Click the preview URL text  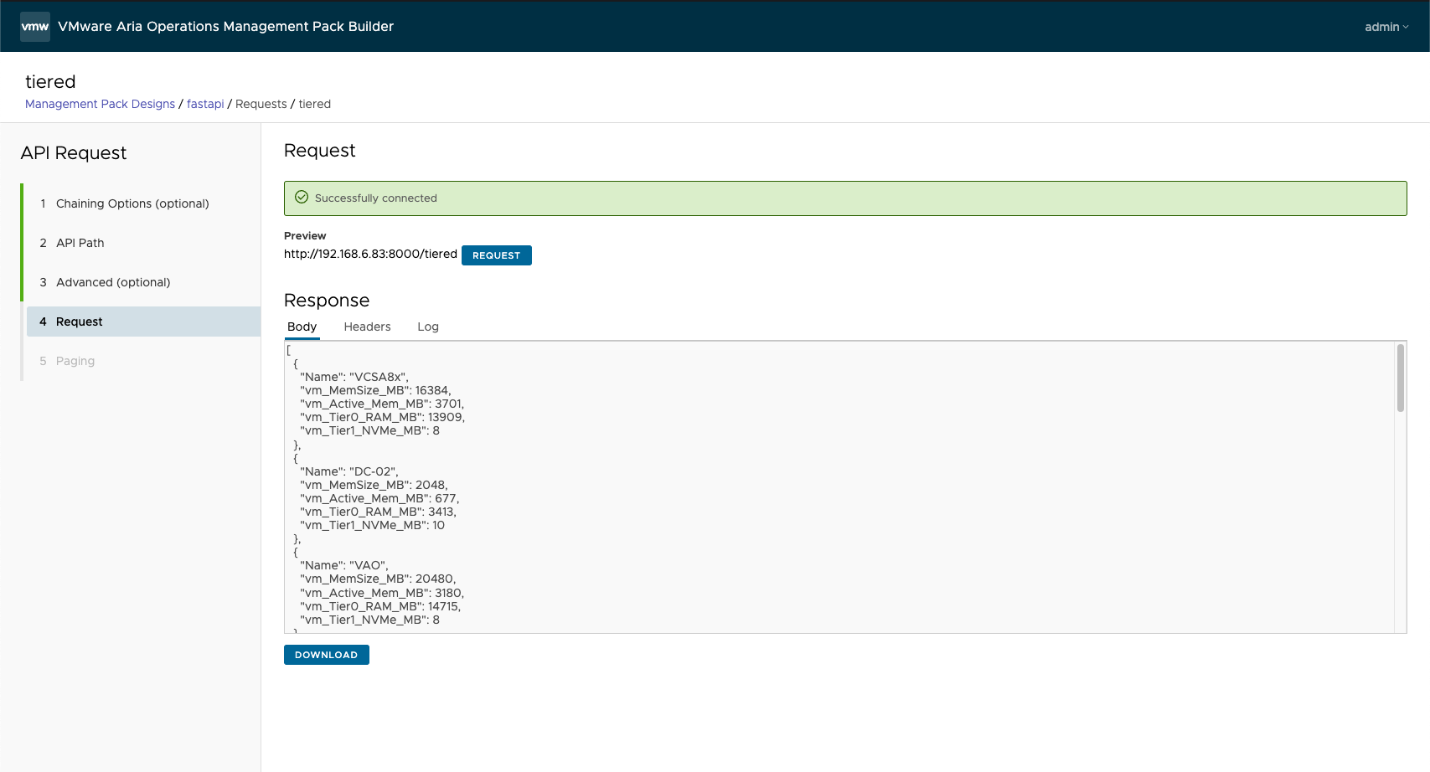[370, 255]
